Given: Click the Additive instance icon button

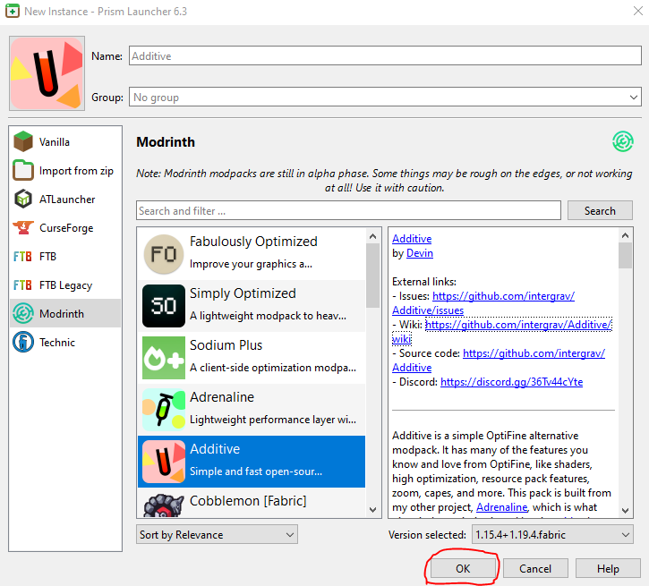Looking at the screenshot, I should [x=47, y=73].
